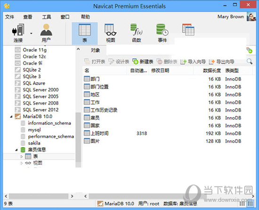This screenshot has width=259, height=210.
Task: Sort by the 修改日期 column header
Action: (x=160, y=71)
